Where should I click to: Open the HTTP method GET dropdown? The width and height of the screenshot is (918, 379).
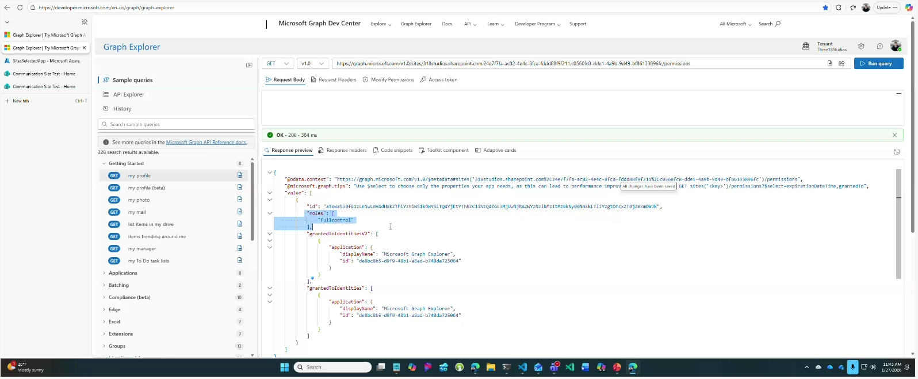tap(278, 63)
